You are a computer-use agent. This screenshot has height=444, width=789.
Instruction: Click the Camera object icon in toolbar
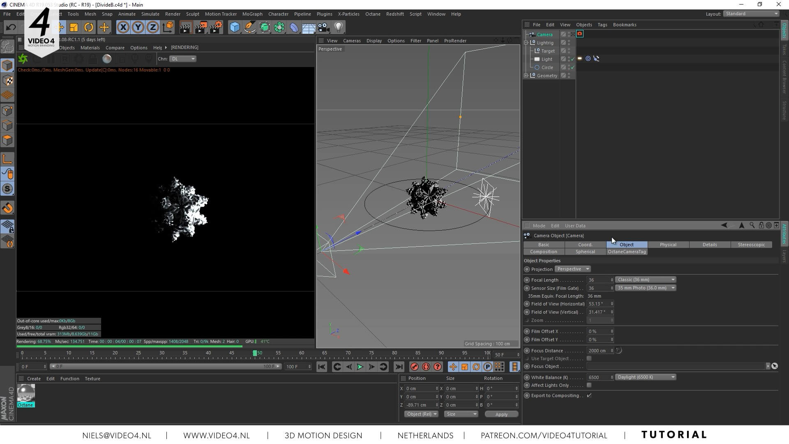[323, 28]
